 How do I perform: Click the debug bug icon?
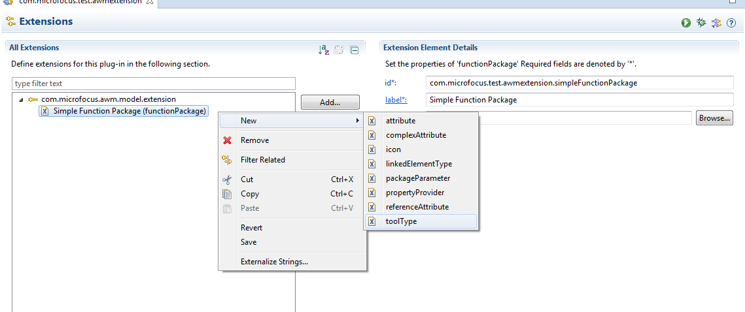point(701,23)
